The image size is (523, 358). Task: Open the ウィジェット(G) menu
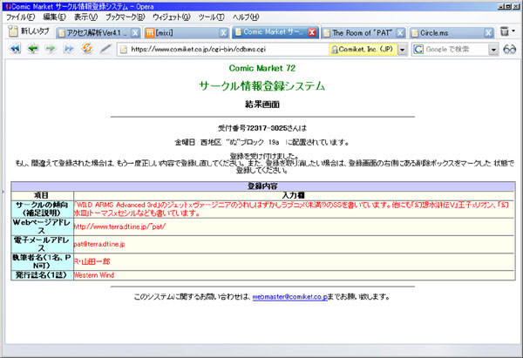(172, 17)
